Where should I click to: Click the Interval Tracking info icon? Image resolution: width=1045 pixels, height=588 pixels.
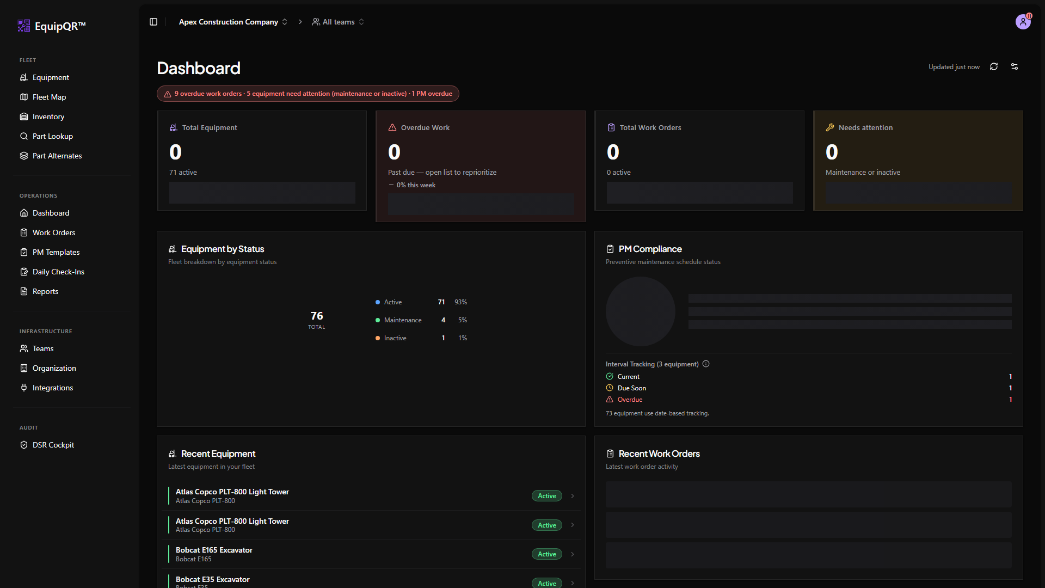click(x=706, y=364)
